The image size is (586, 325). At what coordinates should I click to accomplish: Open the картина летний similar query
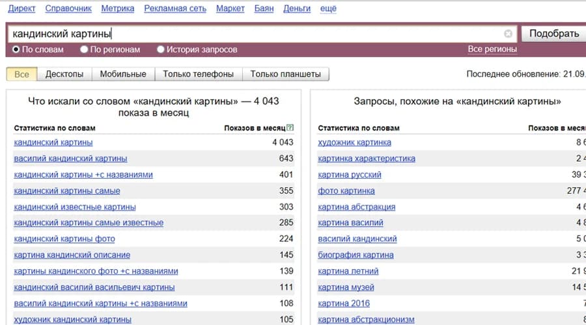click(x=348, y=271)
